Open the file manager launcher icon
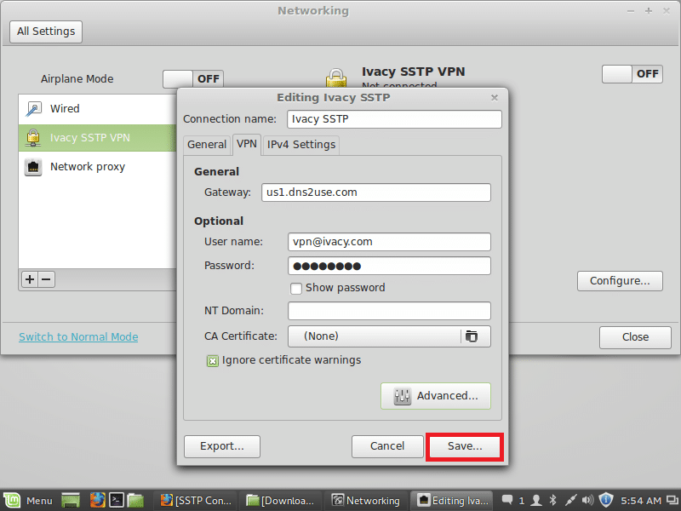Image resolution: width=681 pixels, height=511 pixels. 135,501
